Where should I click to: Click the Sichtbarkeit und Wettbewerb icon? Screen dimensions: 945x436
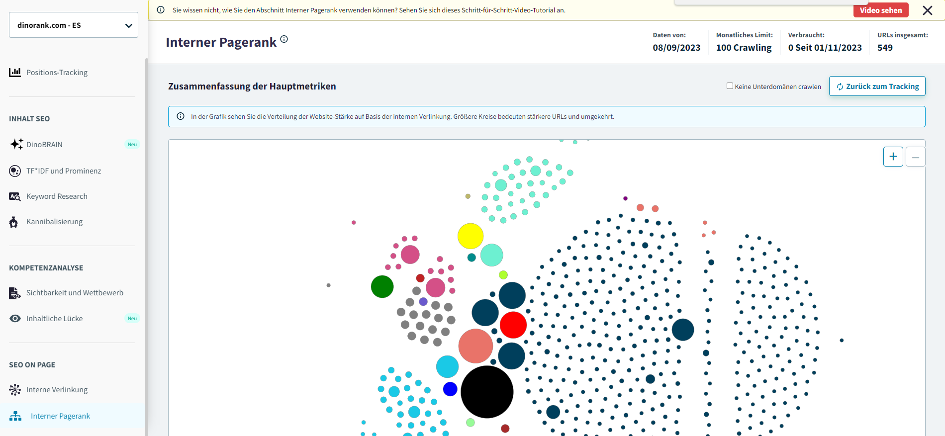15,293
